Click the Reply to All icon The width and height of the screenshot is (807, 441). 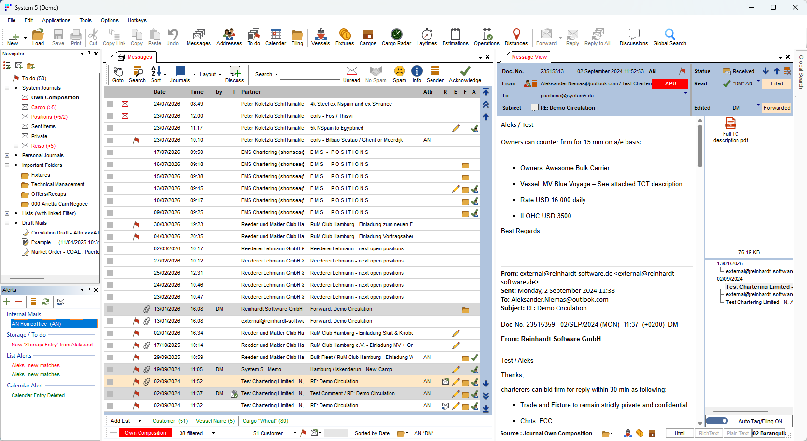click(598, 38)
